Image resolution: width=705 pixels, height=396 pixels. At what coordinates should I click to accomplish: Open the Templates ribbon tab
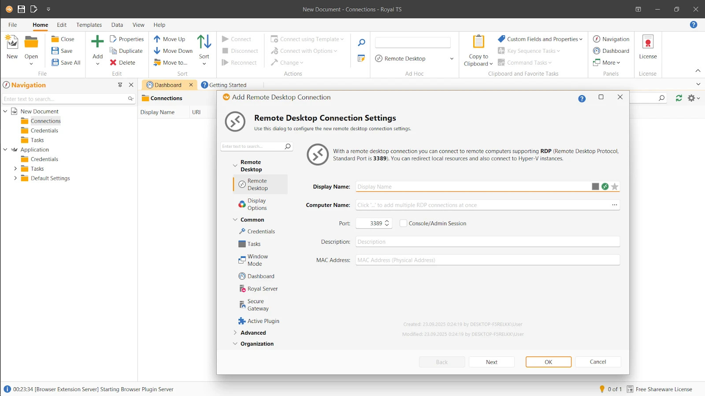(89, 25)
